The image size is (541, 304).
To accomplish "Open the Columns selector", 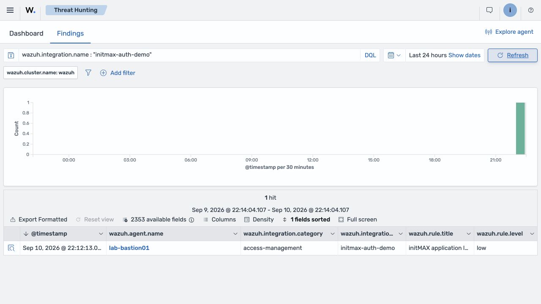I will point(219,220).
